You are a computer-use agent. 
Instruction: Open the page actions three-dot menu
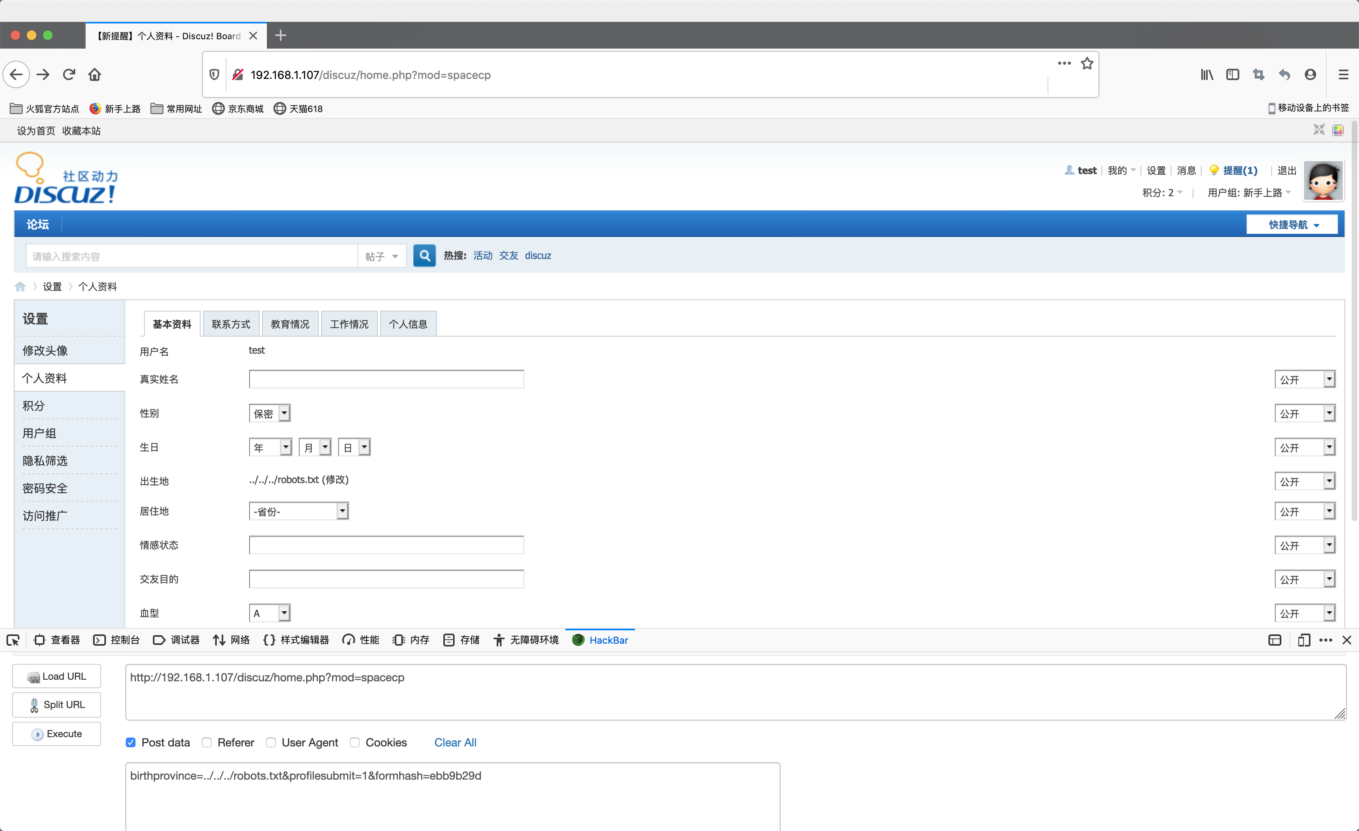tap(1064, 64)
